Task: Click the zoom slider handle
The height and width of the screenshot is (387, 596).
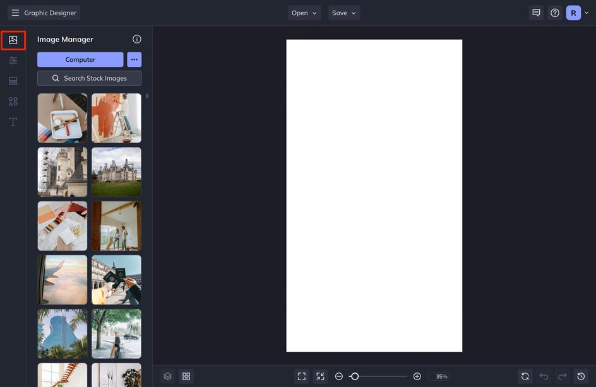Action: tap(355, 376)
